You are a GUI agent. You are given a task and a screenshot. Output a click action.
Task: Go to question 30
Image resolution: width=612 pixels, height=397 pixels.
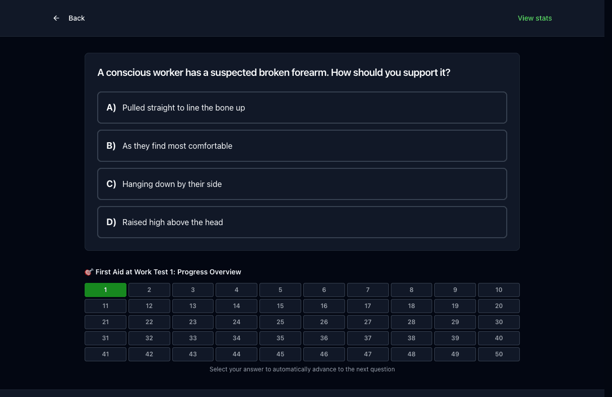coord(499,322)
